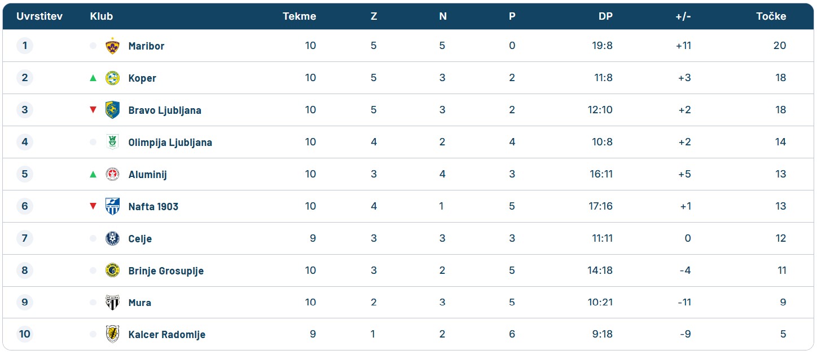Viewport: 817px width, 355px height.
Task: Click red down arrow beside Bravo Ljubljana
Action: pyautogui.click(x=93, y=110)
